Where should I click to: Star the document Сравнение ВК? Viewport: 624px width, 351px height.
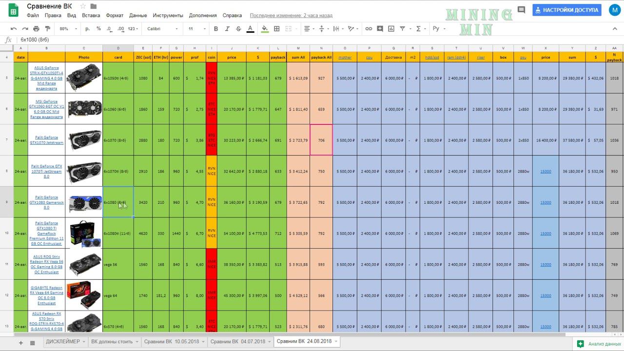click(83, 6)
